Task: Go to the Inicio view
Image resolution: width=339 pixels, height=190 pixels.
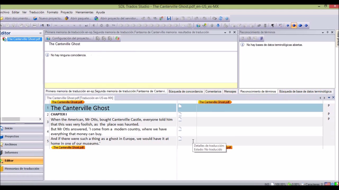Action: (x=22, y=128)
